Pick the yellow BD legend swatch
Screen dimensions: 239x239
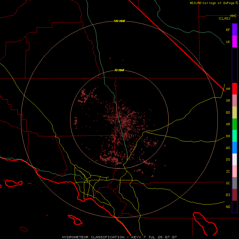tap(234, 113)
